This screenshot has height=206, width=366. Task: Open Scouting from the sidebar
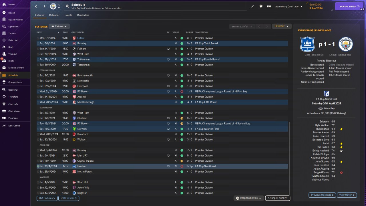point(15,90)
